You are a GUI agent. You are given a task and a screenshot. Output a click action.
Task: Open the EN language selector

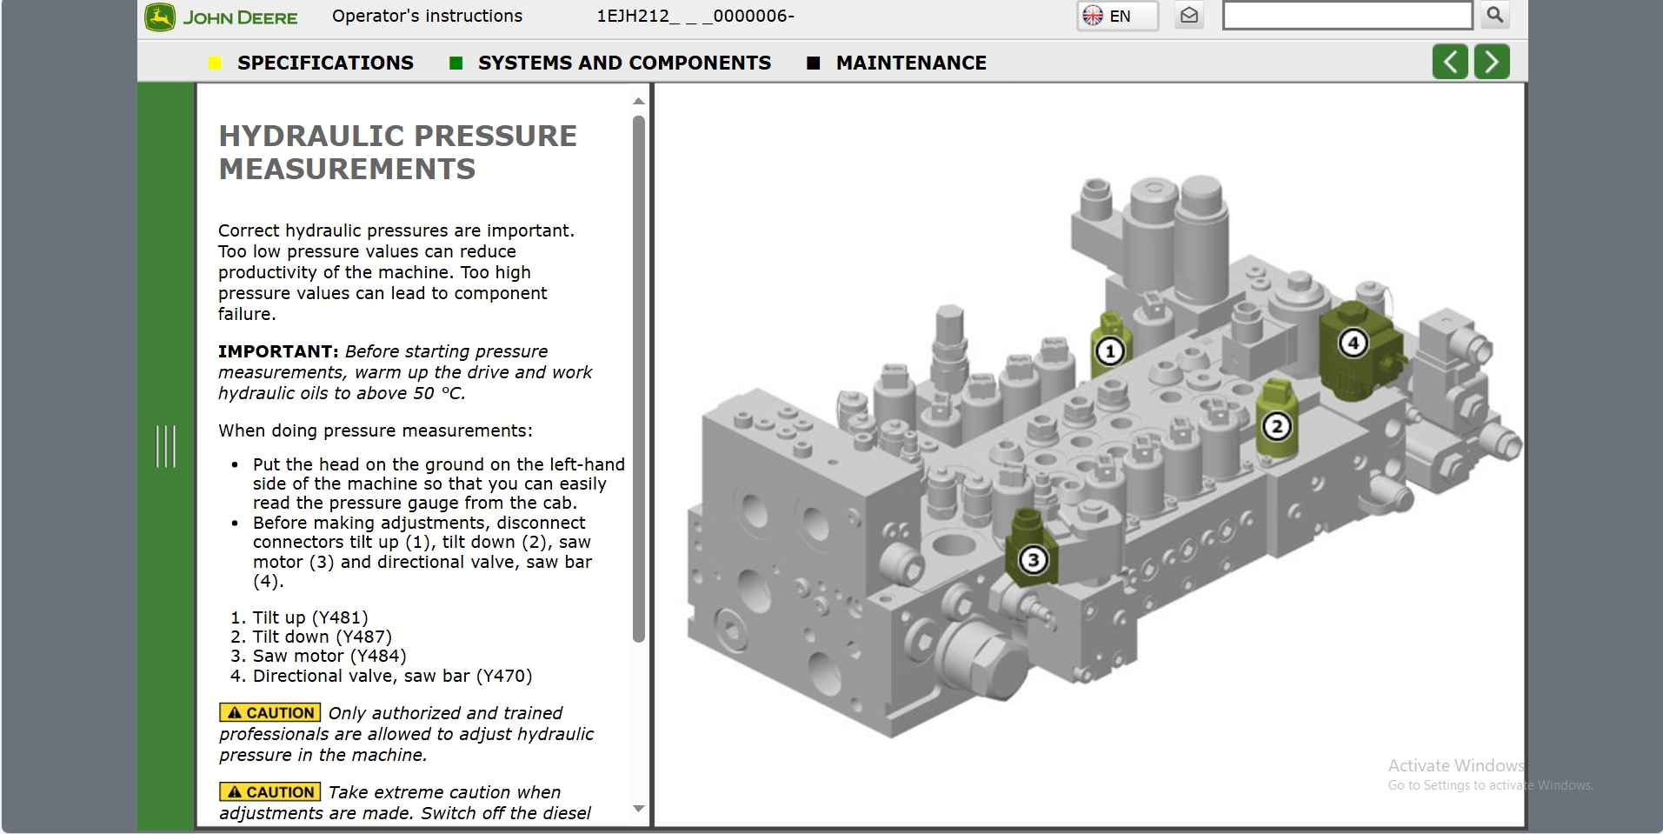pyautogui.click(x=1117, y=16)
